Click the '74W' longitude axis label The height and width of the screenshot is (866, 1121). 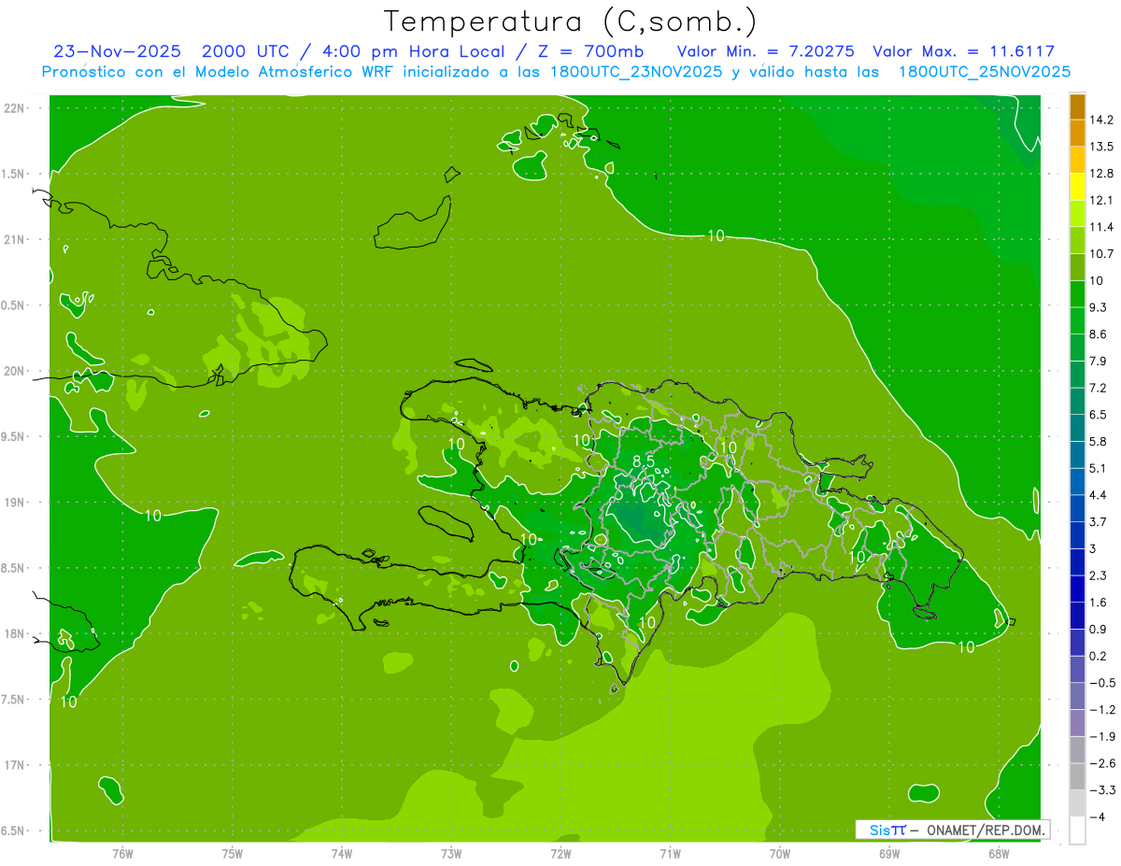pos(342,852)
